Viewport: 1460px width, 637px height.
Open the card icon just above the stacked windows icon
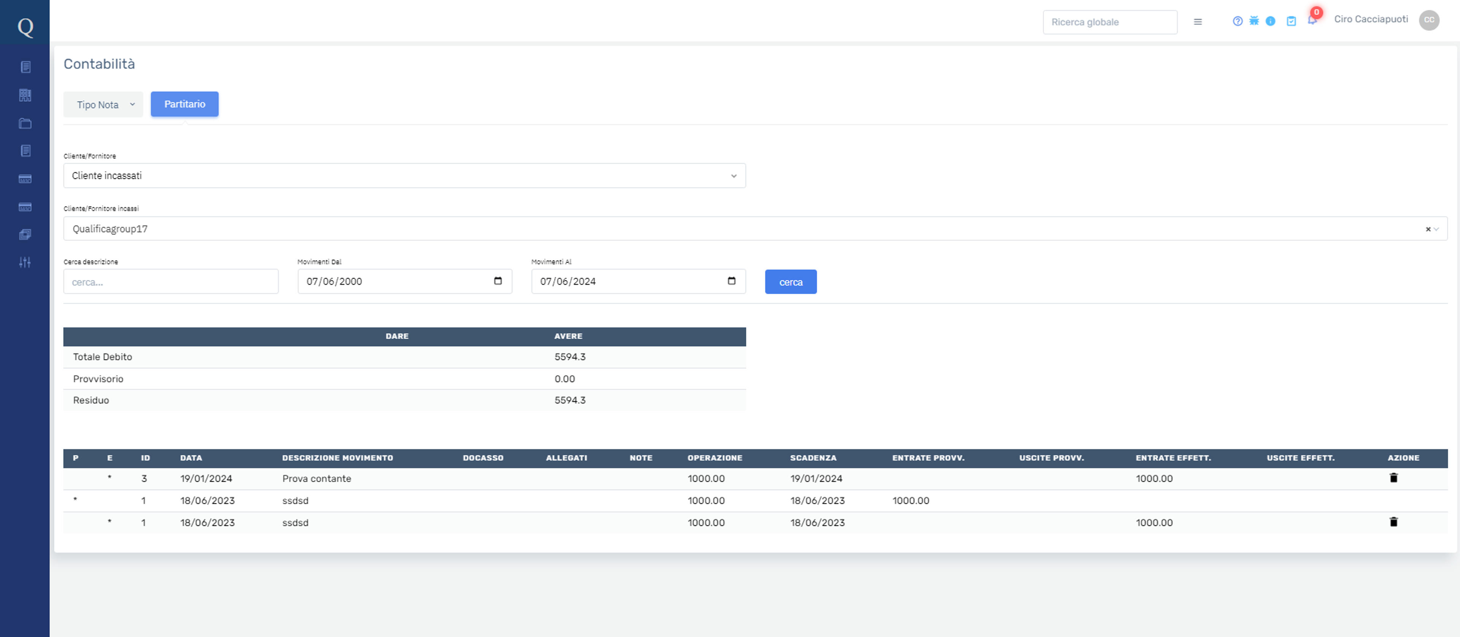pyautogui.click(x=25, y=207)
